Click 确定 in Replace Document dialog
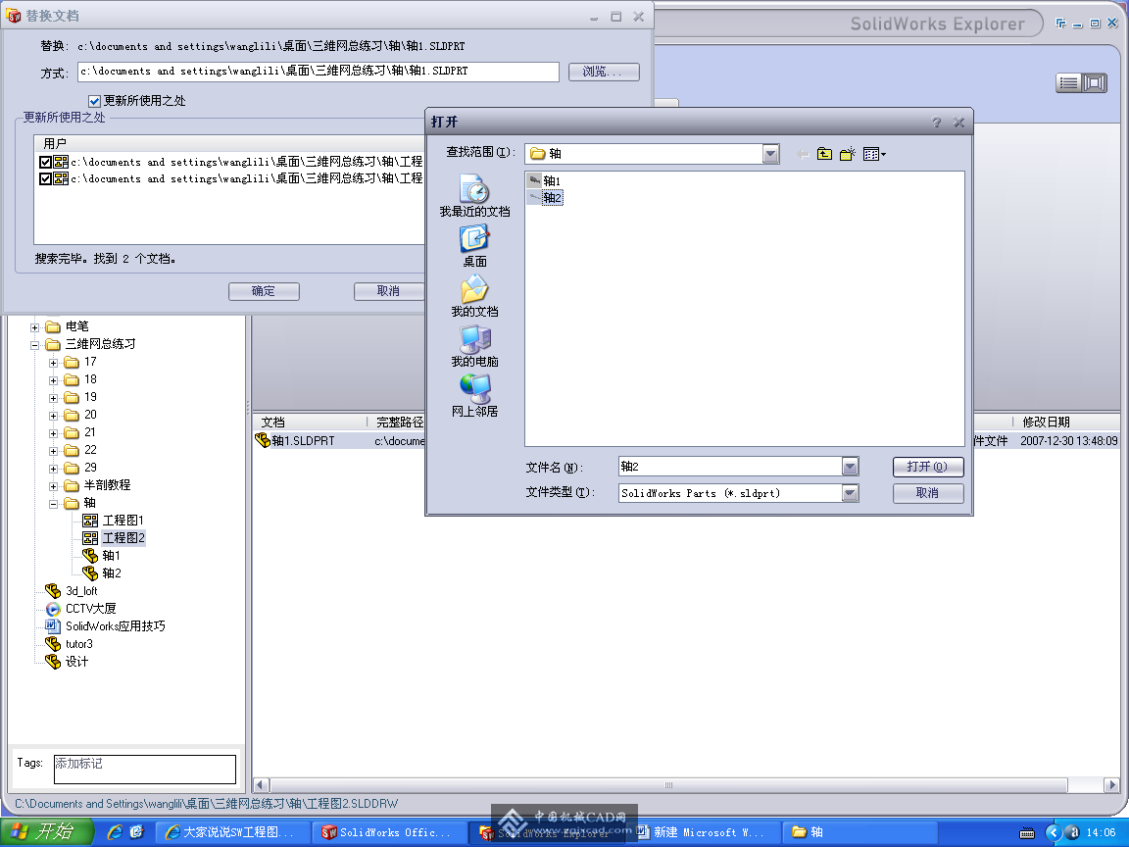 pos(264,291)
